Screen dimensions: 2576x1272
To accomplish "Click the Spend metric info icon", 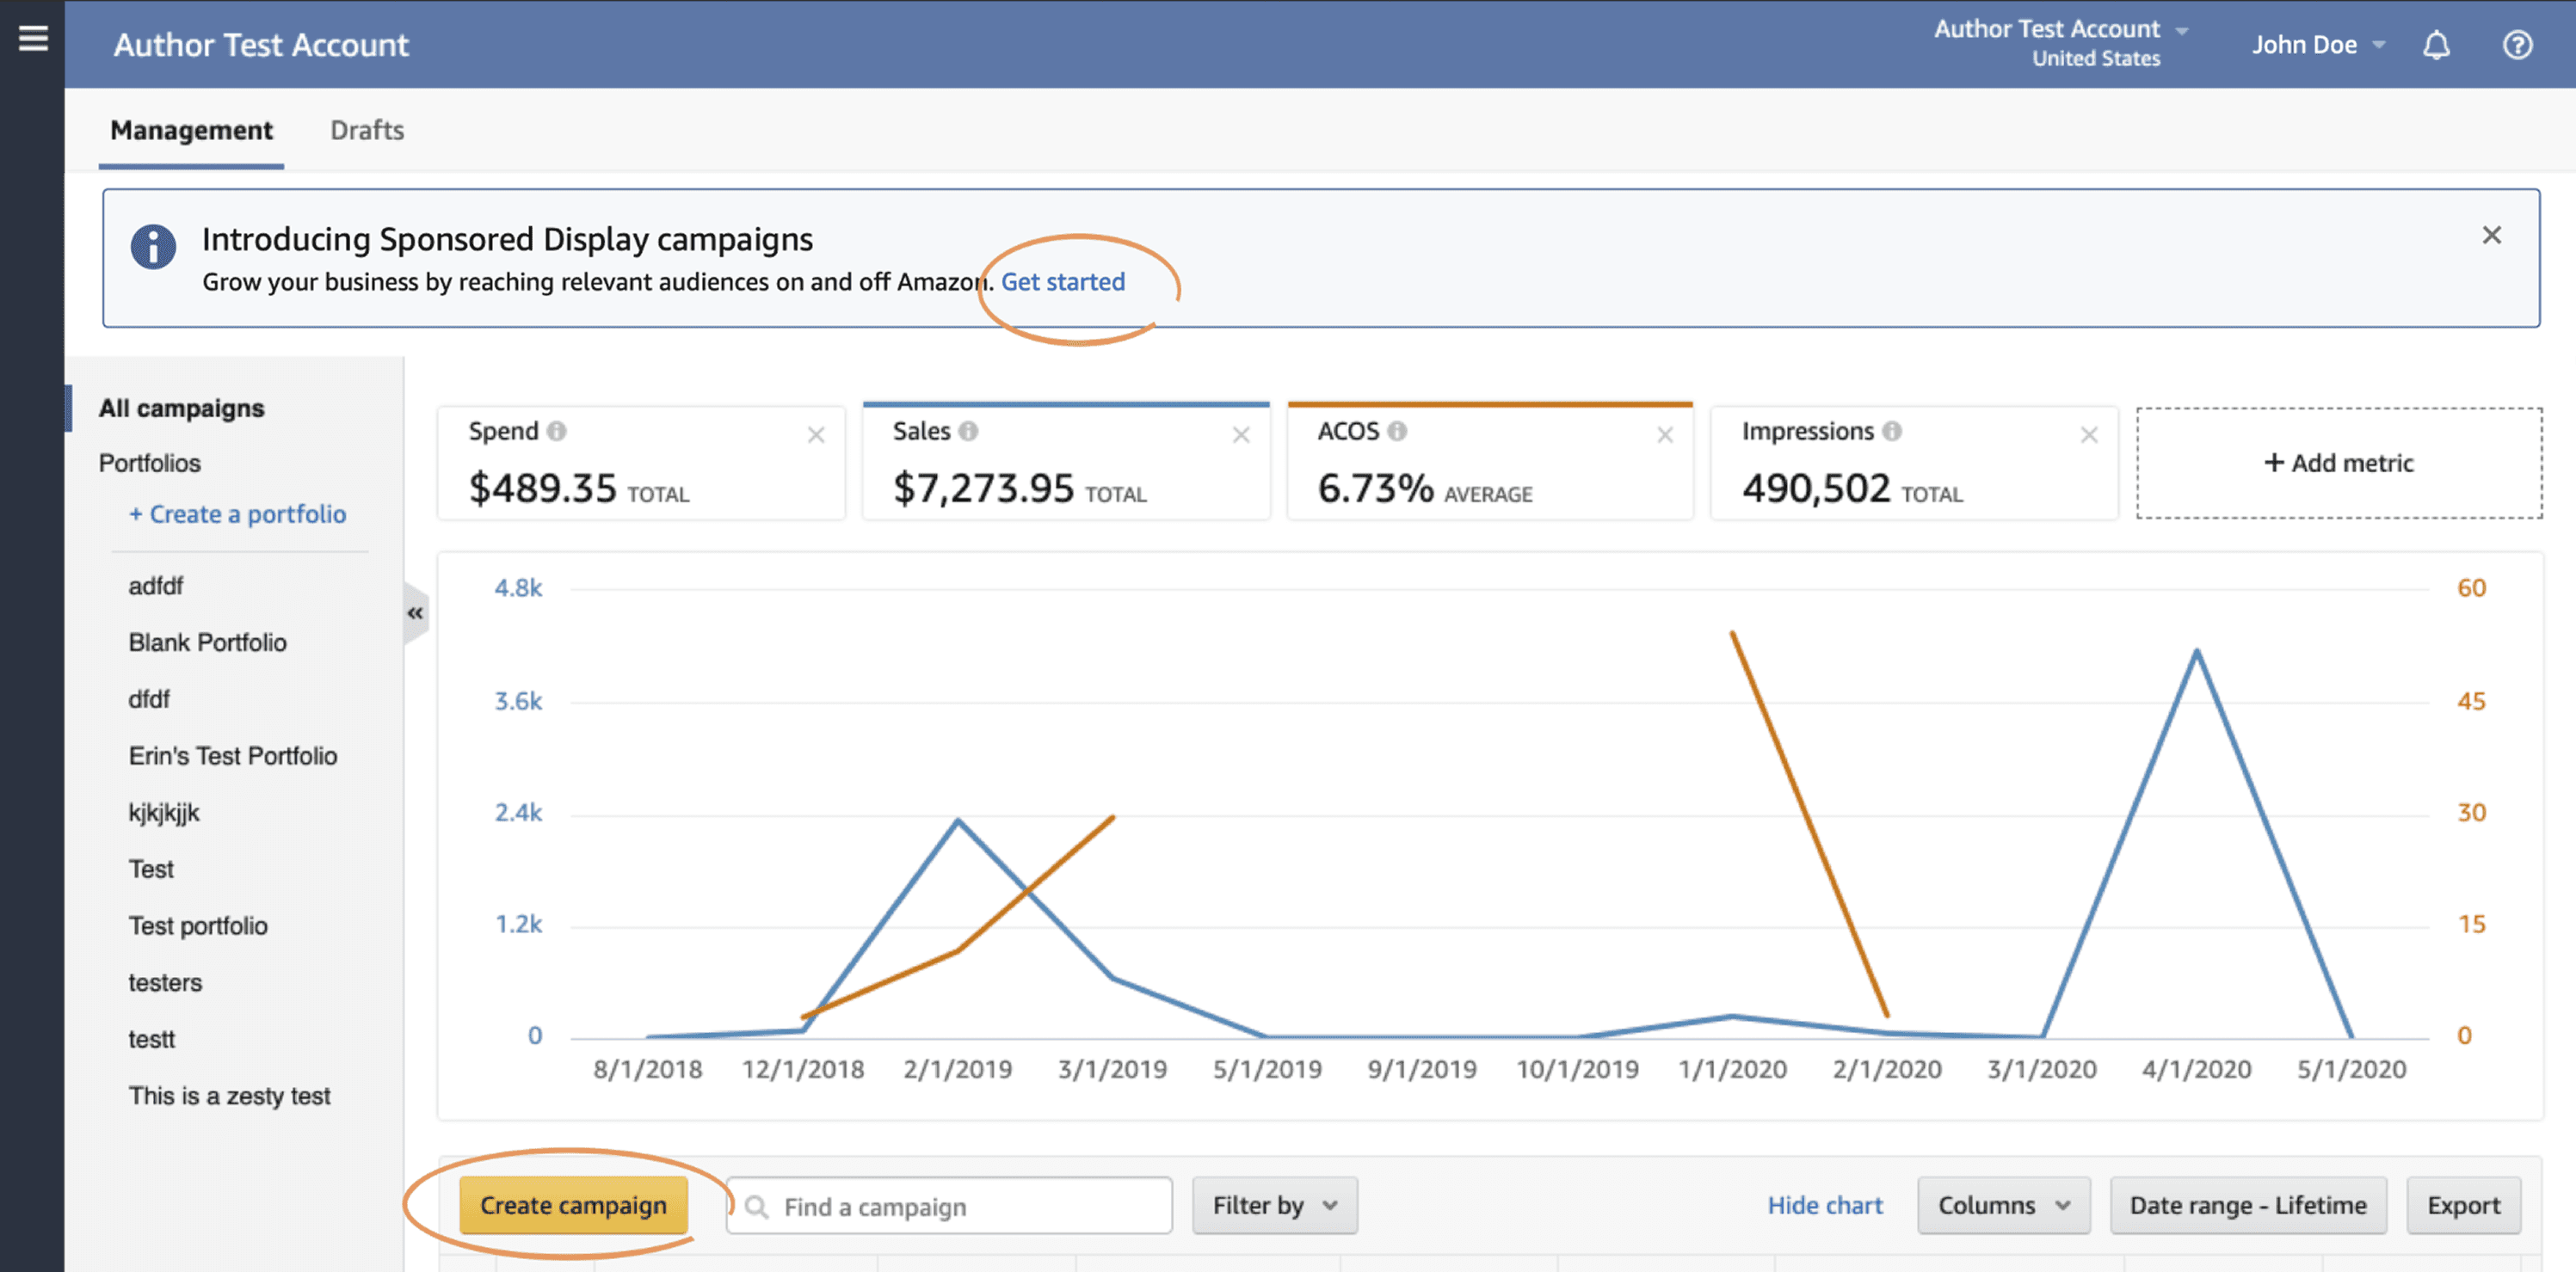I will [557, 431].
